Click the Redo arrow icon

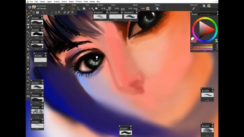coord(46,13)
